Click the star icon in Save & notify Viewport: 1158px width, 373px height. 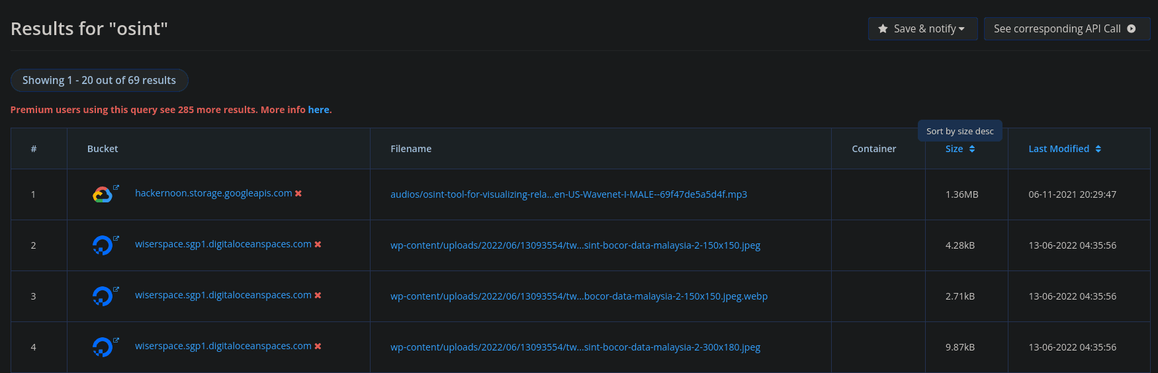(x=883, y=29)
